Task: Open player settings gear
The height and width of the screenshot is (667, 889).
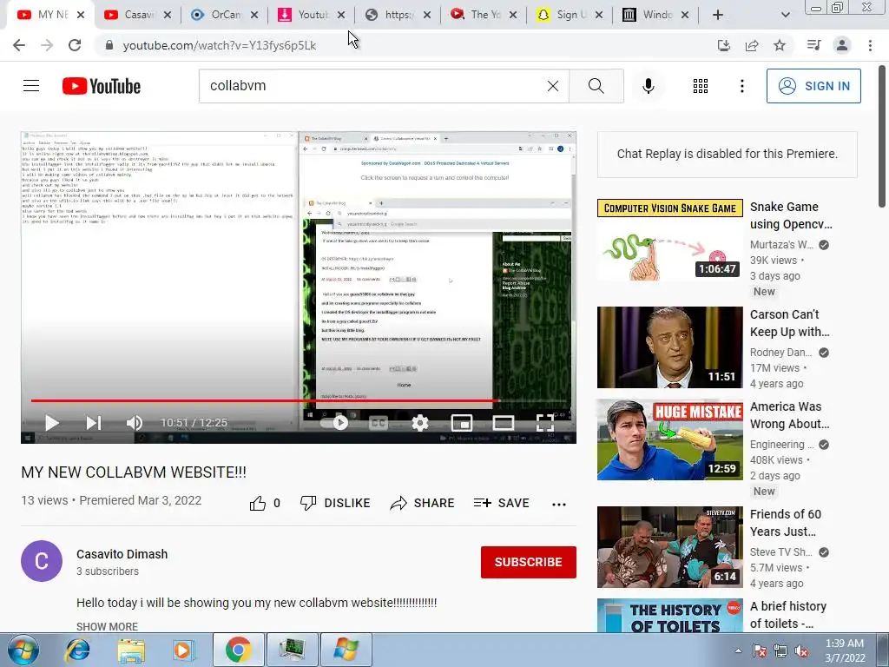Action: click(420, 423)
